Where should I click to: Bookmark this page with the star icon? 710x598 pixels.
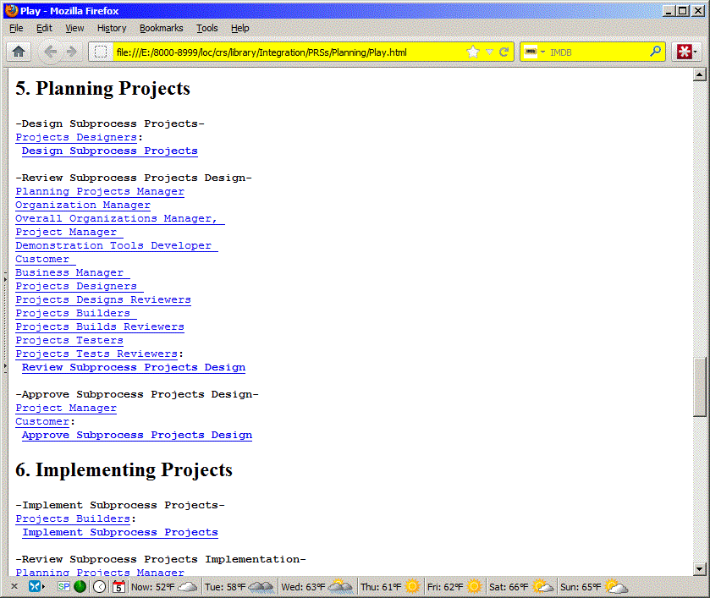tap(473, 52)
